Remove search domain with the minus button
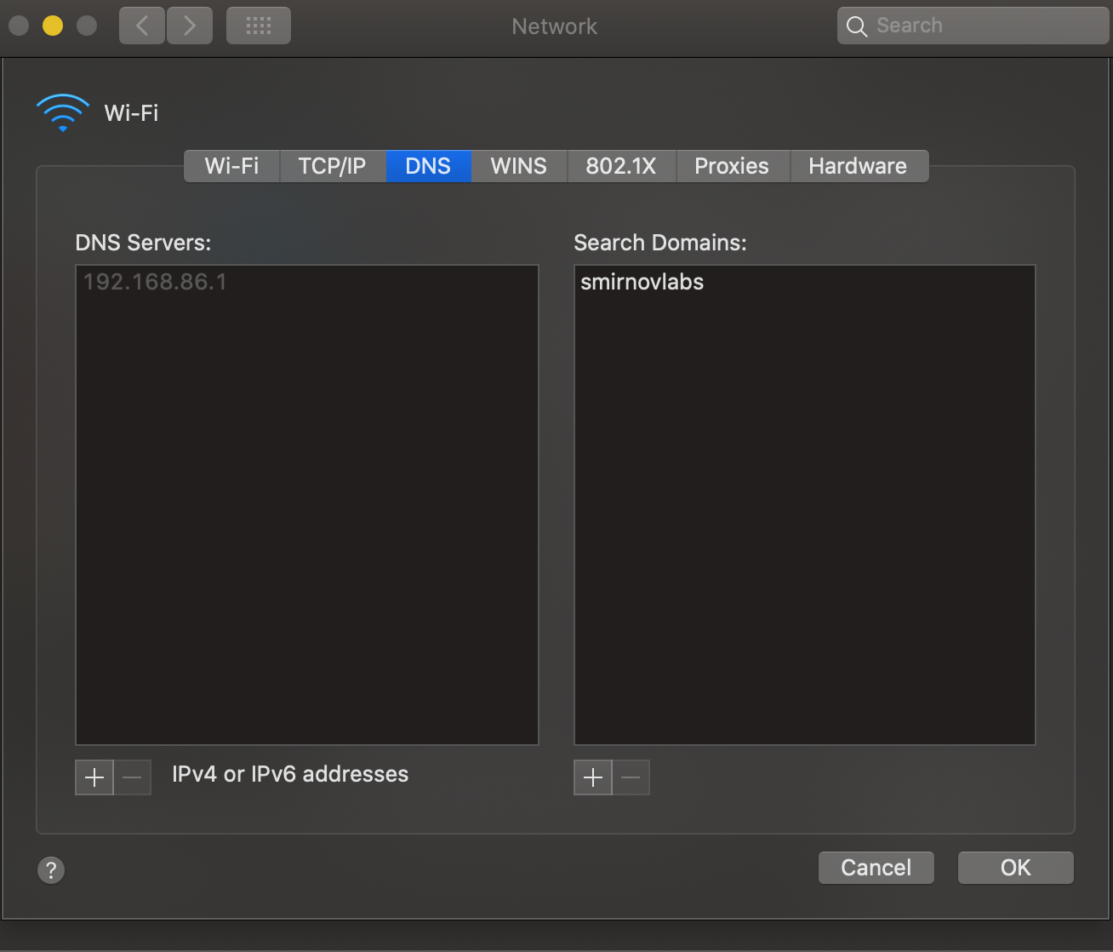 (631, 777)
